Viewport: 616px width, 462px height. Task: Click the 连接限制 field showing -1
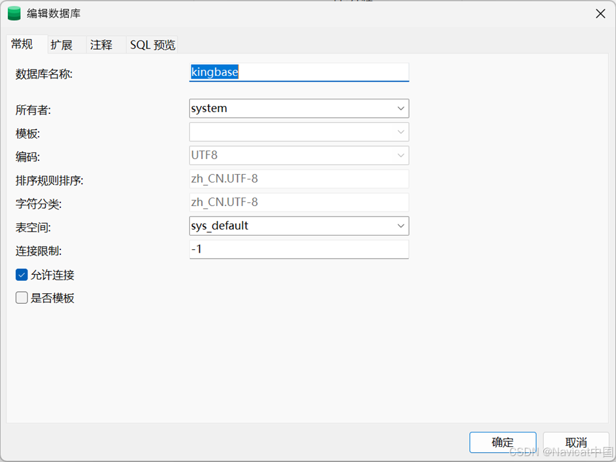(299, 249)
